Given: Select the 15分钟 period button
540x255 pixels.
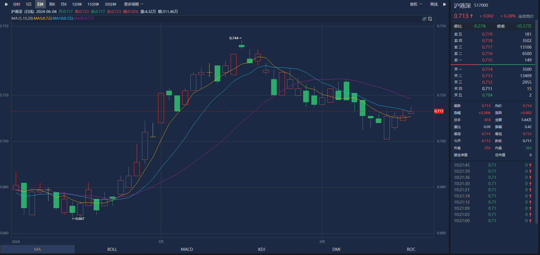Looking at the screenshot, I should [93, 4].
